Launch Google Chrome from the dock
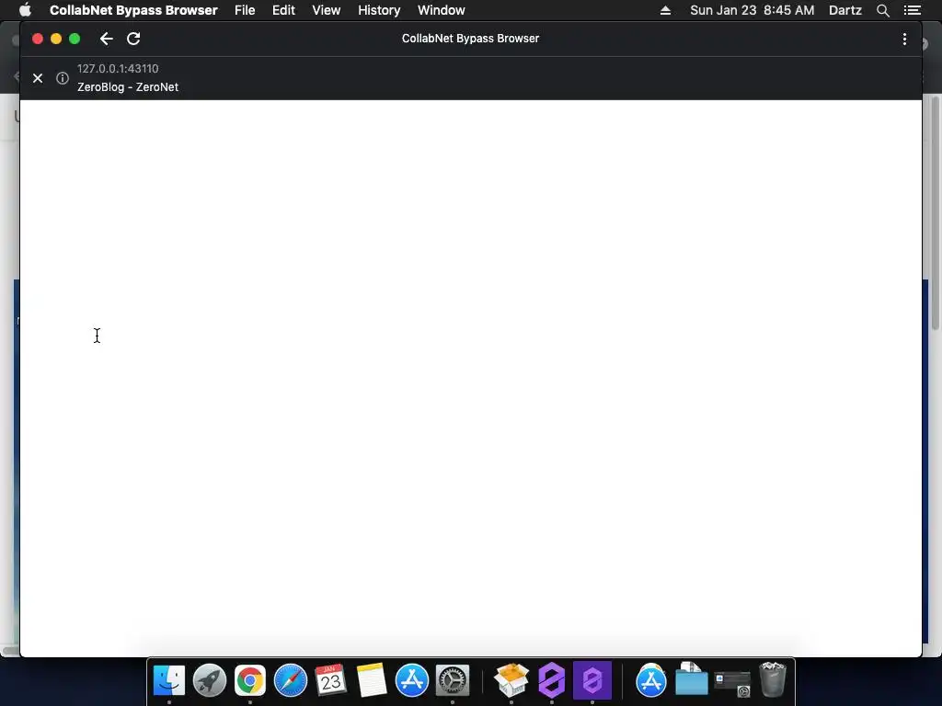Screen dimensions: 942x706 (250, 680)
